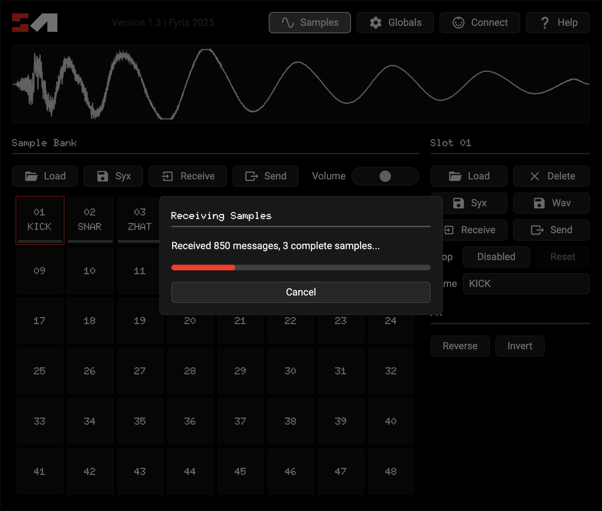Image resolution: width=602 pixels, height=511 pixels.
Task: Toggle the loop mode Disabled button
Action: tap(496, 257)
